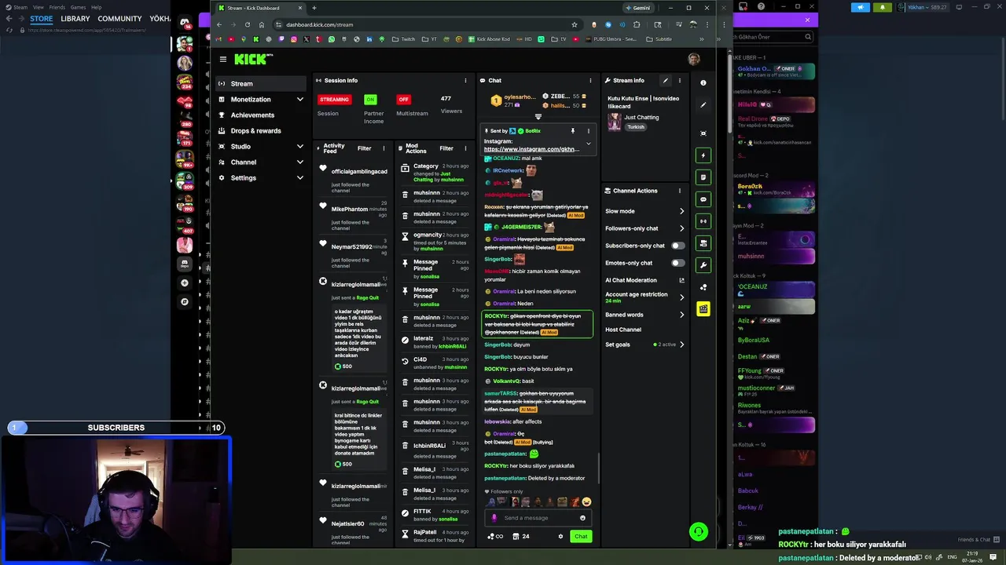The height and width of the screenshot is (565, 1006).
Task: Click the fullscreen frame icon in right toolbar
Action: (703, 133)
